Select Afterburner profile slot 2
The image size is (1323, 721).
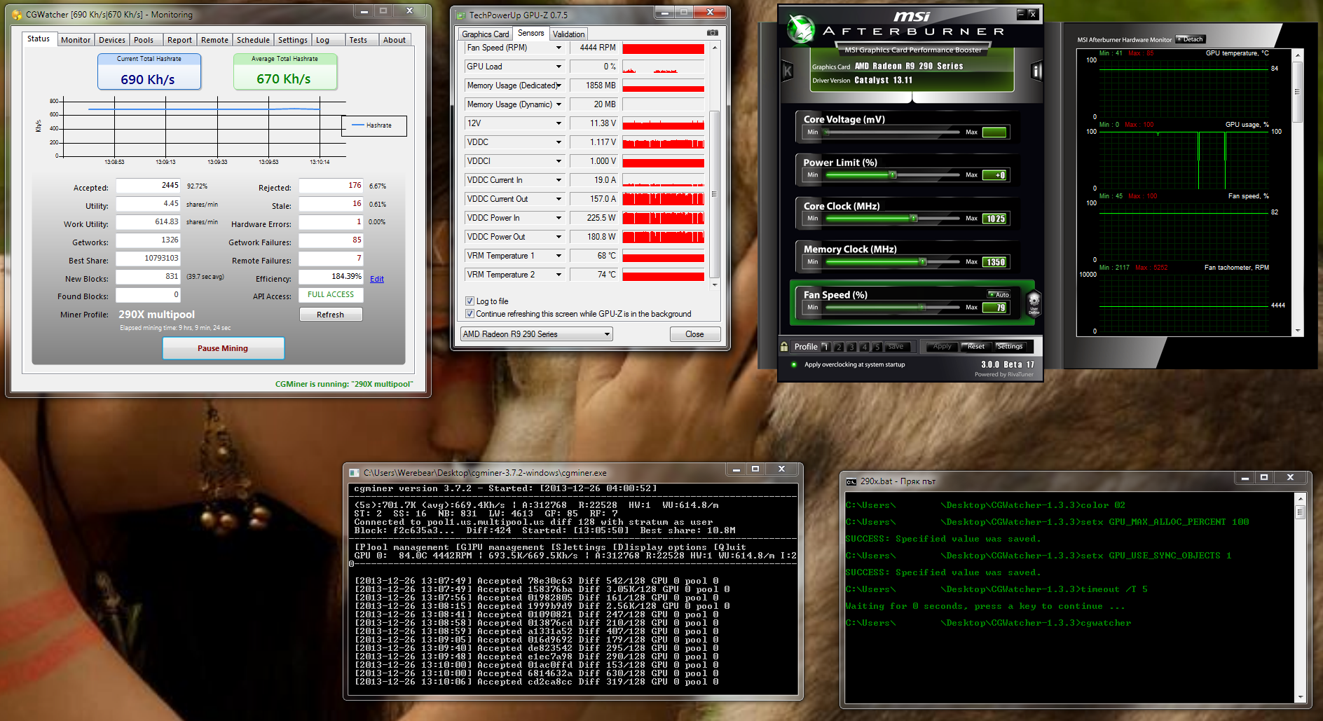coord(839,347)
